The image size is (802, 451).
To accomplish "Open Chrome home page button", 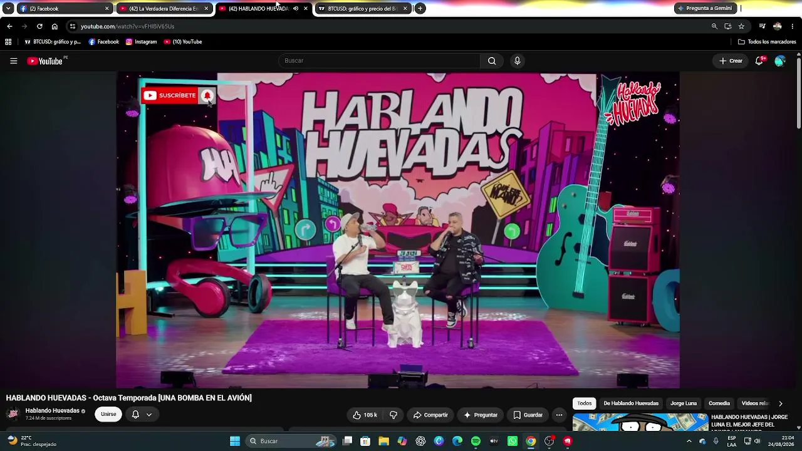I will coord(55,26).
